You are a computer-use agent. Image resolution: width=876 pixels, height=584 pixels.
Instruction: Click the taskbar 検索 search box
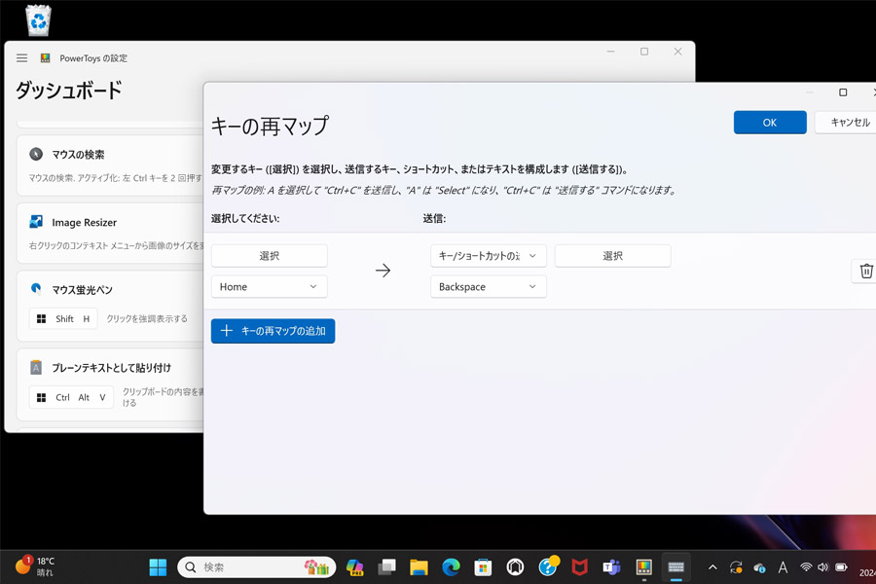256,567
